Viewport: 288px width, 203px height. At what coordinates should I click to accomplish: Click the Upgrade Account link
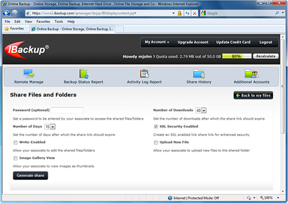coord(193,42)
